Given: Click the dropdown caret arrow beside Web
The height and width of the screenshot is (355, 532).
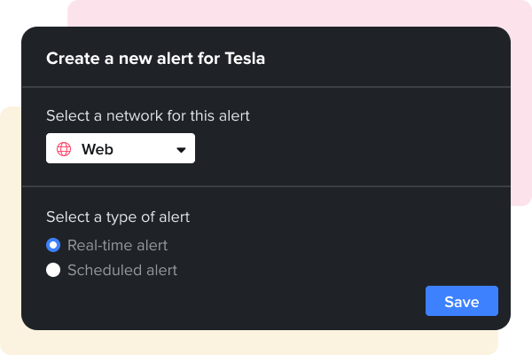Looking at the screenshot, I should [181, 150].
